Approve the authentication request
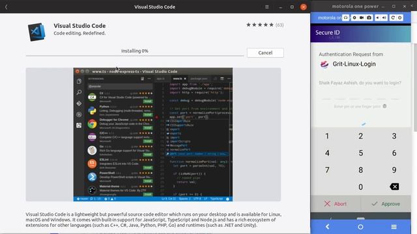Image resolution: width=417 pixels, height=234 pixels. [x=386, y=203]
